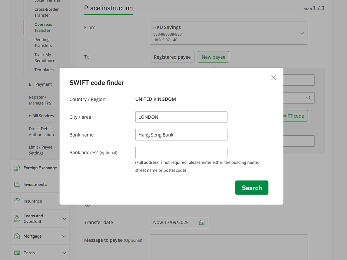The width and height of the screenshot is (347, 260).
Task: Go to the Bill Payment section
Action: point(40,84)
